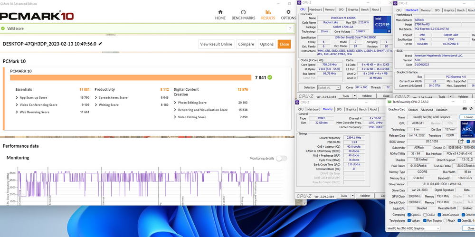475x237 pixels.
Task: Click the Results bar chart icon
Action: [268, 12]
